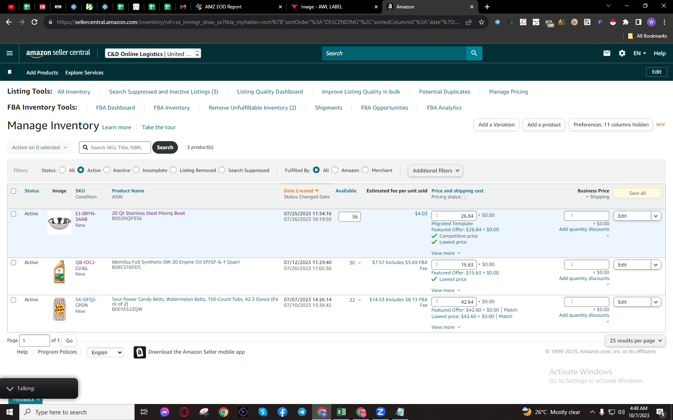Open the Windows Start menu
The height and width of the screenshot is (420, 673).
pos(10,412)
